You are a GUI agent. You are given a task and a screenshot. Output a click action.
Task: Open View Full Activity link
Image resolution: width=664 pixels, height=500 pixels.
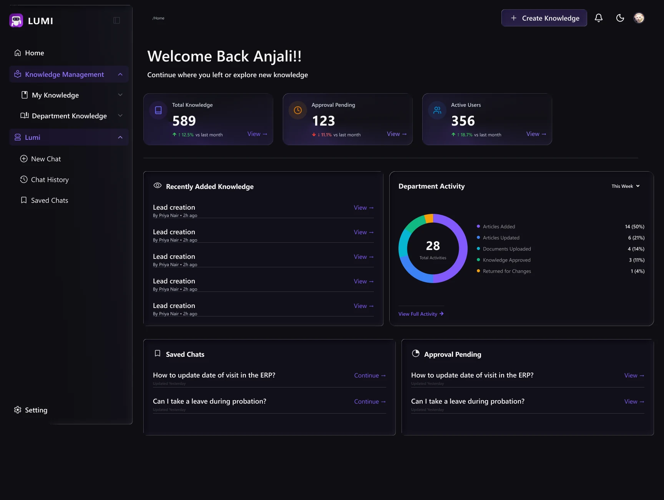[x=421, y=314]
